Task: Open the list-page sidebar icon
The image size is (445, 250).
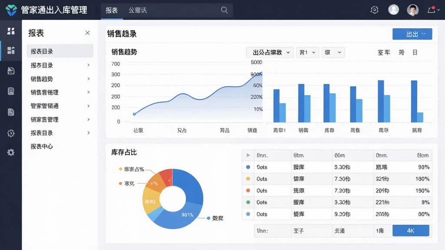Action: pyautogui.click(x=11, y=91)
